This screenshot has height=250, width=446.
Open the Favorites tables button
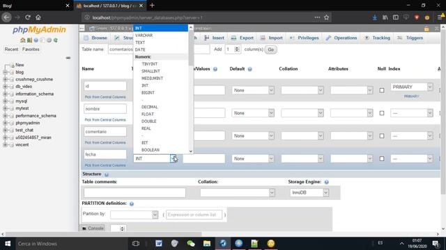pos(31,49)
